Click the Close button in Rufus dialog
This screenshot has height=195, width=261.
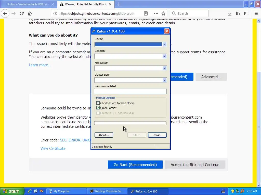point(157,135)
